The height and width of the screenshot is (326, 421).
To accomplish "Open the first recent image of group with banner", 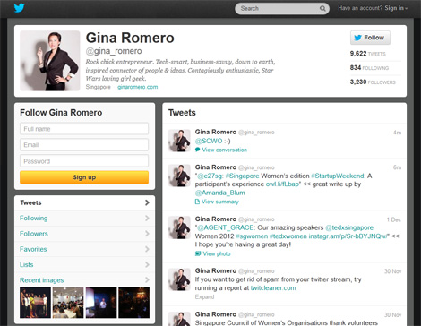I will click(x=35, y=303).
